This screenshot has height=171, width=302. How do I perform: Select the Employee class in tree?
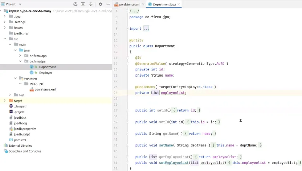[x=46, y=73]
